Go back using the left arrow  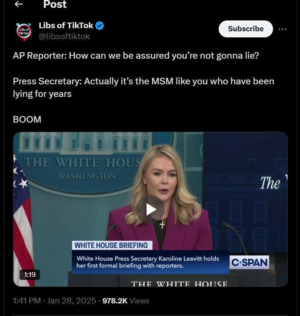click(19, 4)
